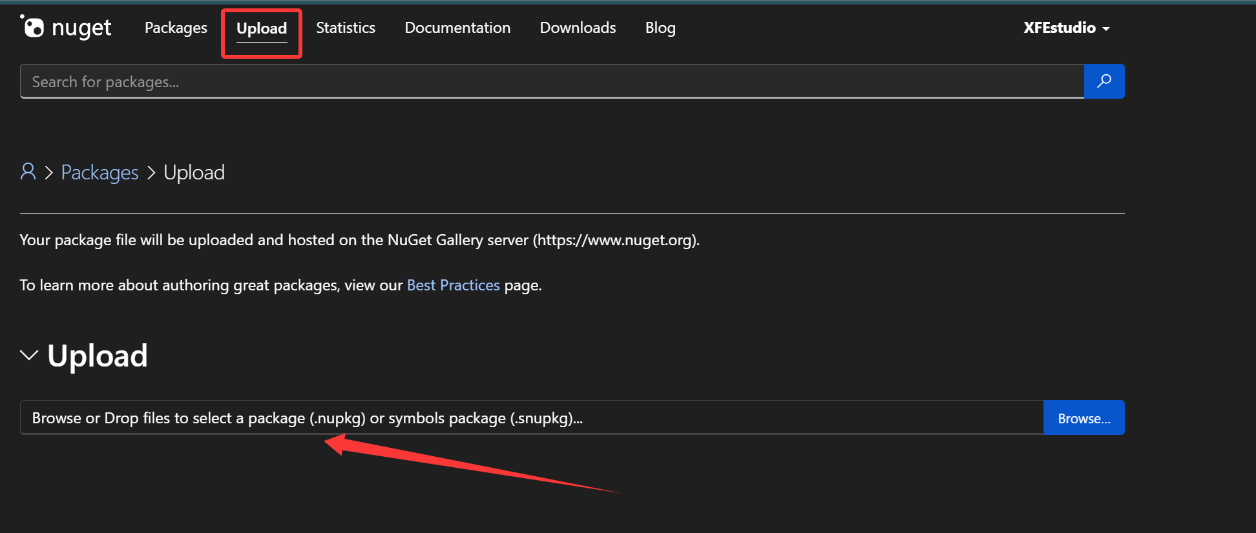Navigate to the Downloads page

(x=578, y=28)
